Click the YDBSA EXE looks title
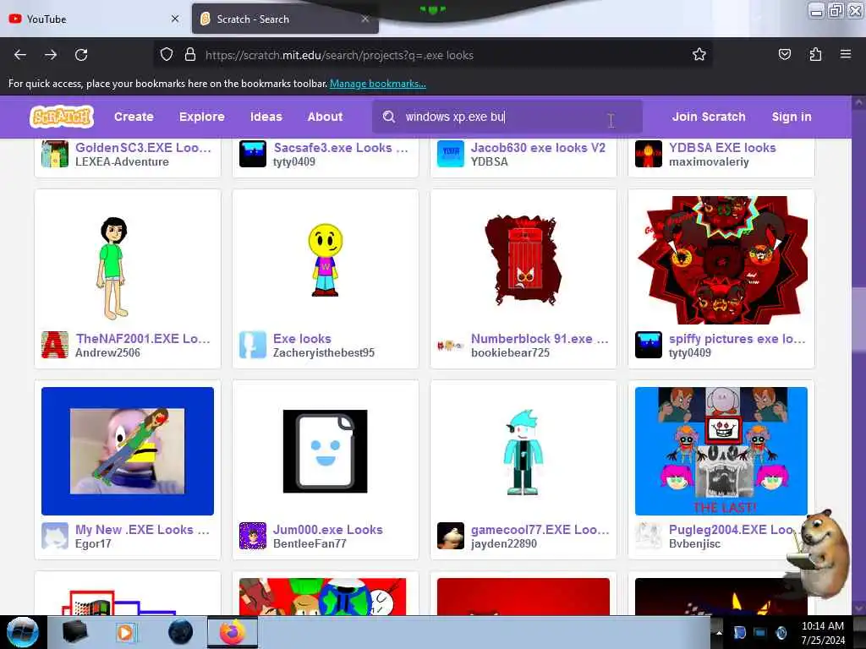The width and height of the screenshot is (866, 649). [722, 147]
